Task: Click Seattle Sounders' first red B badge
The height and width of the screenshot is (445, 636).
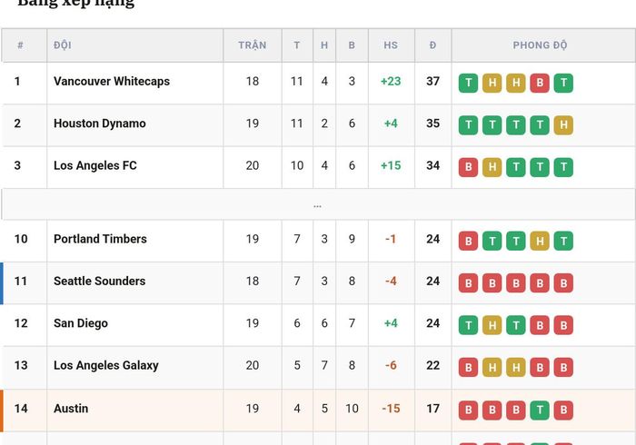Action: pyautogui.click(x=468, y=282)
